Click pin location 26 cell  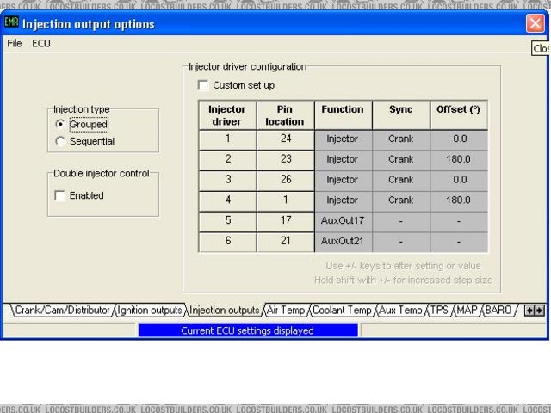tap(286, 181)
